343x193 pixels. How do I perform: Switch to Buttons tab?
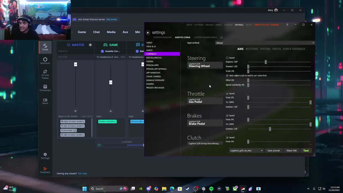(x=252, y=49)
